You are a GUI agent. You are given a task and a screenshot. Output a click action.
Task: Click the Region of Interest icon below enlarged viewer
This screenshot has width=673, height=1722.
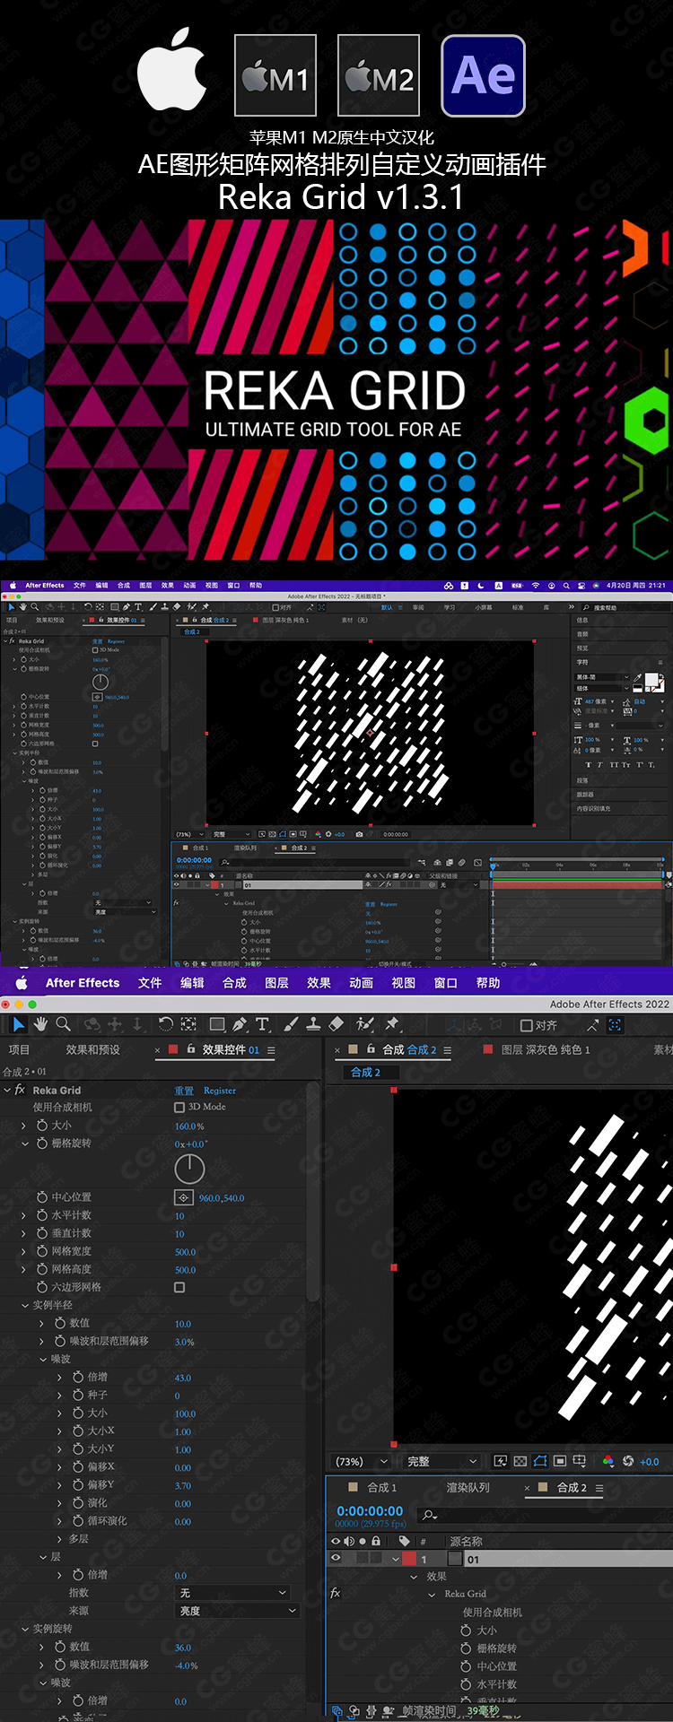pyautogui.click(x=560, y=1461)
